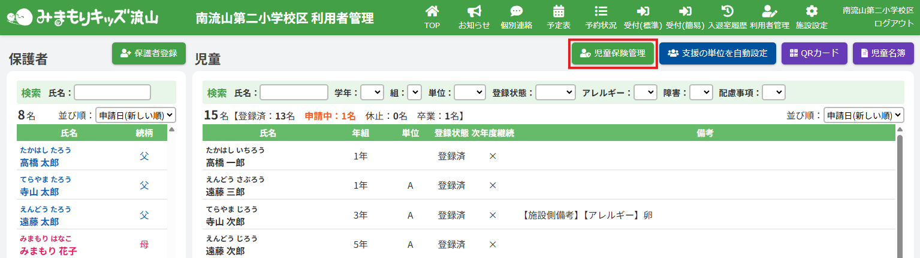The image size is (920, 258).
Task: Open the 予定表 calendar icon
Action: tap(559, 11)
